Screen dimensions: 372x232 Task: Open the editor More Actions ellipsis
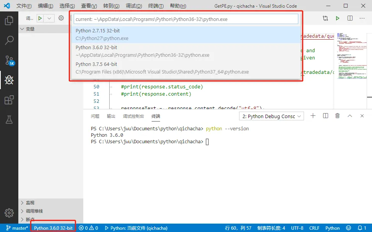coord(362,18)
